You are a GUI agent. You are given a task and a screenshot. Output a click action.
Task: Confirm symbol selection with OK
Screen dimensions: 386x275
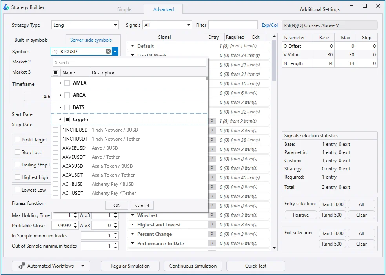[117, 205]
